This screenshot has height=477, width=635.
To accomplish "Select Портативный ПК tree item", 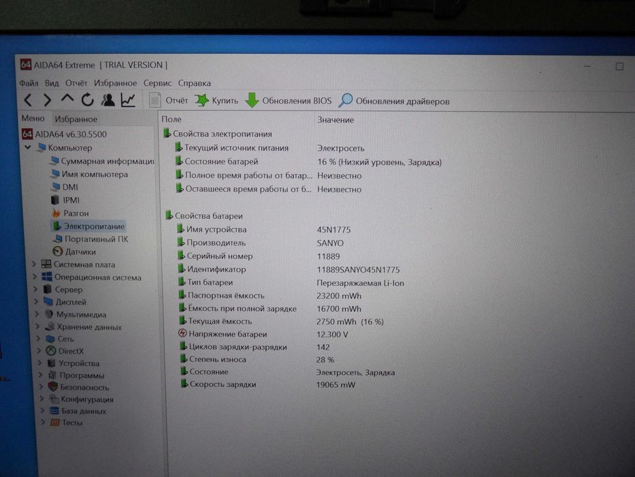I will [91, 239].
